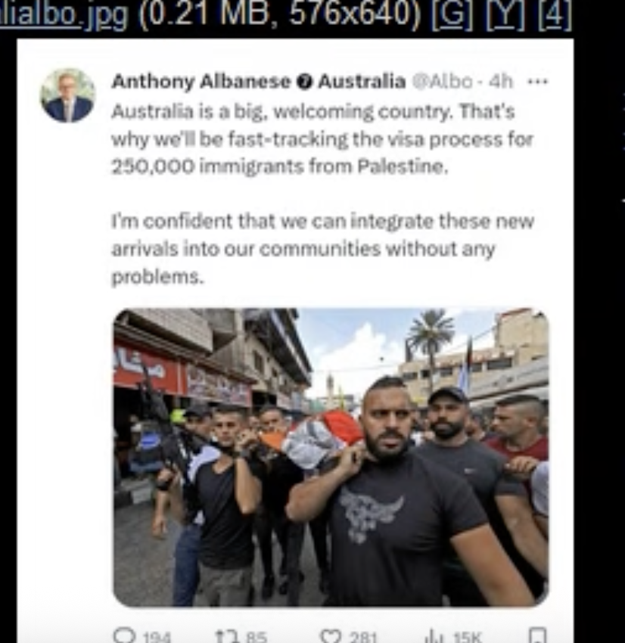Click the 281 likes count
Image resolution: width=625 pixels, height=643 pixels.
pyautogui.click(x=362, y=637)
